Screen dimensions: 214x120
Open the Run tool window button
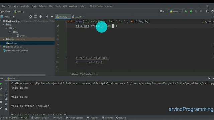point(24,118)
